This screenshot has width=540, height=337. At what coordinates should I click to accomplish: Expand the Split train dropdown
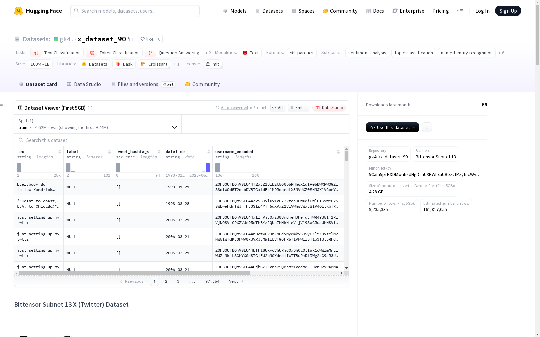[x=98, y=124]
